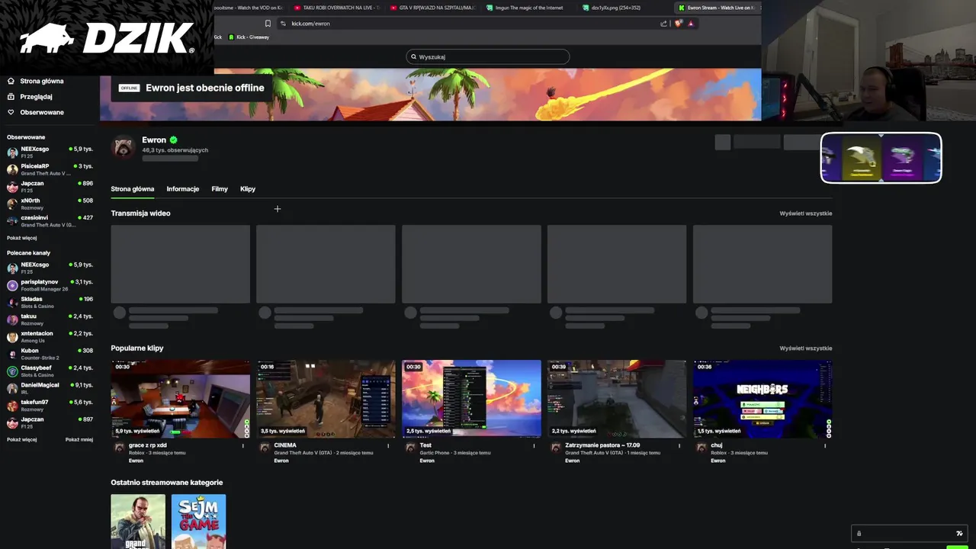The image size is (976, 549).
Task: Play the 'Zatrzymanie pastora' clip thumbnail
Action: tap(617, 399)
